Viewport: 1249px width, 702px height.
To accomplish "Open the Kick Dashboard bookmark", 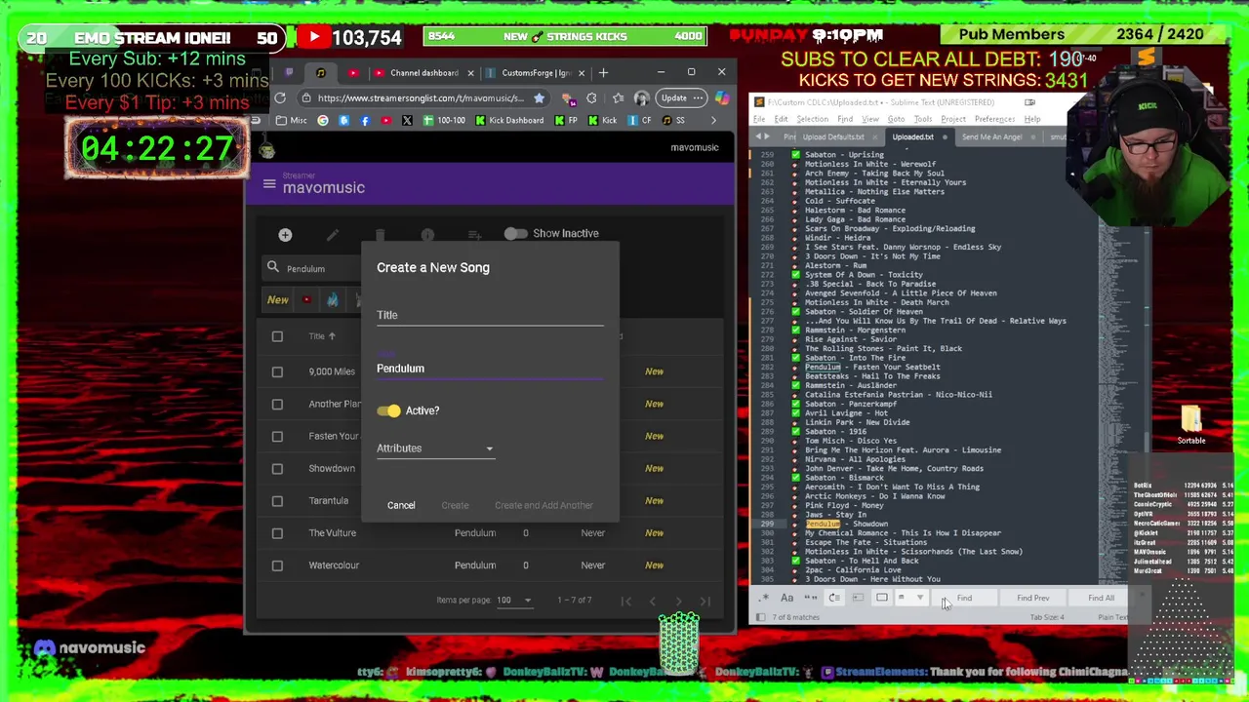I will [509, 120].
